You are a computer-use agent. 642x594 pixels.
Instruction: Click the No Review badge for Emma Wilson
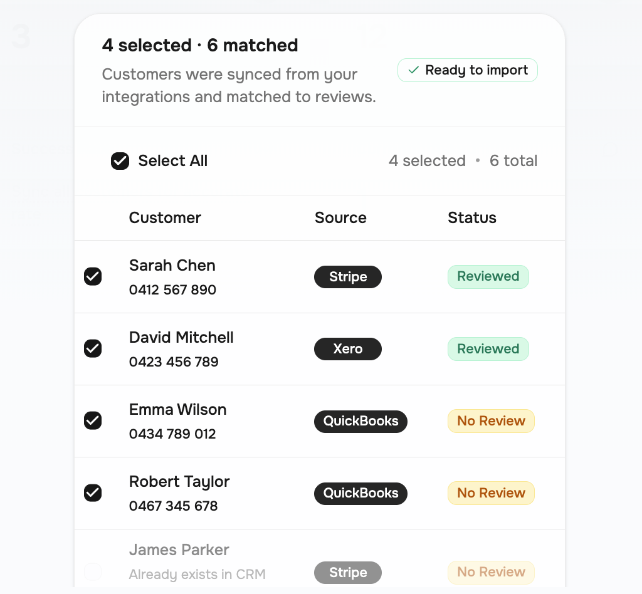(x=491, y=420)
